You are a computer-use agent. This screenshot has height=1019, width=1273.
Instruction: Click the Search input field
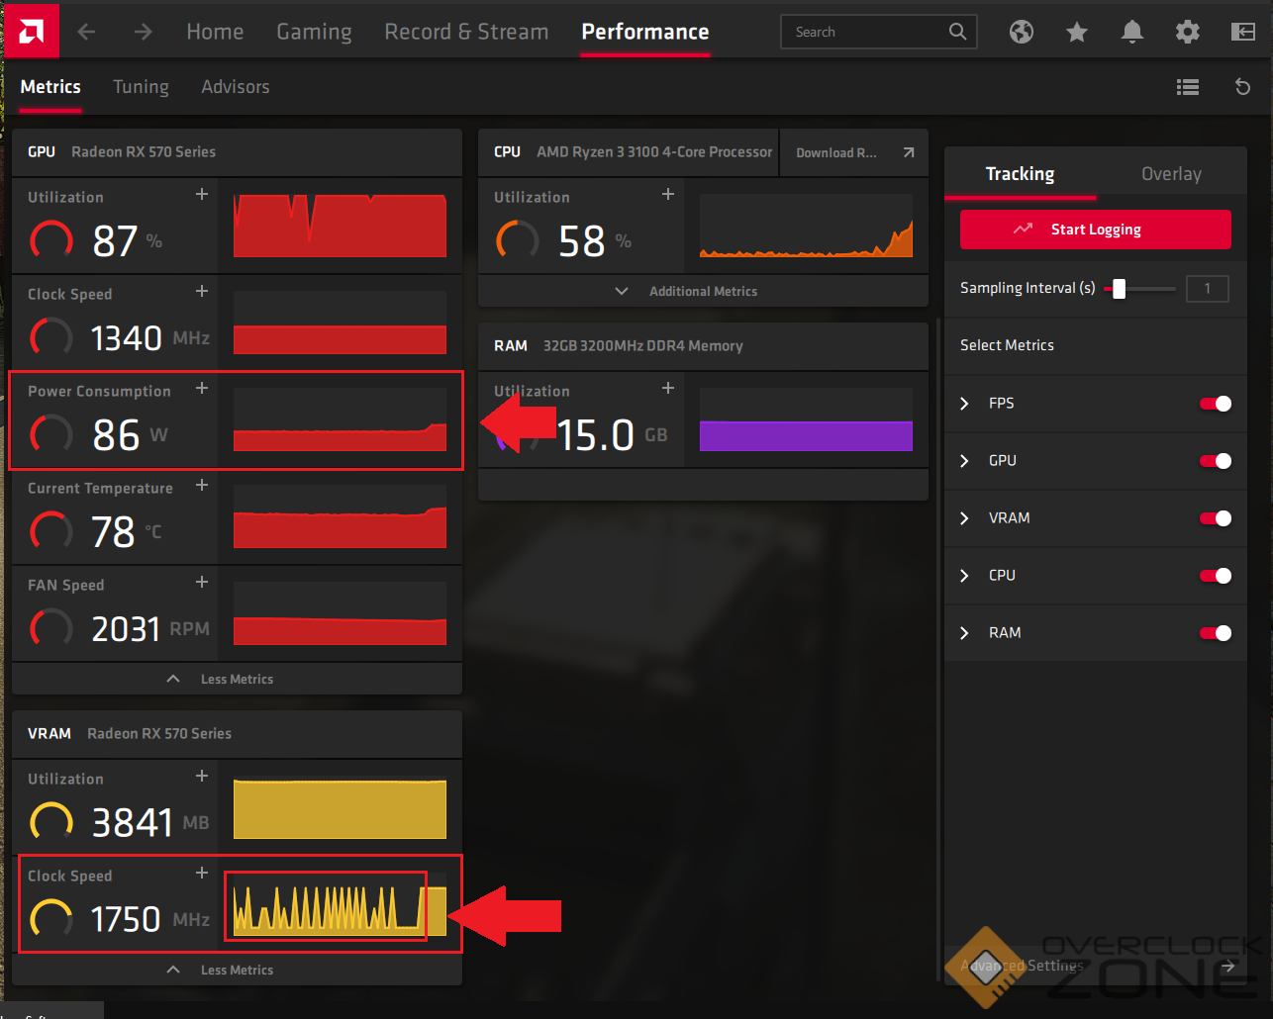(866, 32)
